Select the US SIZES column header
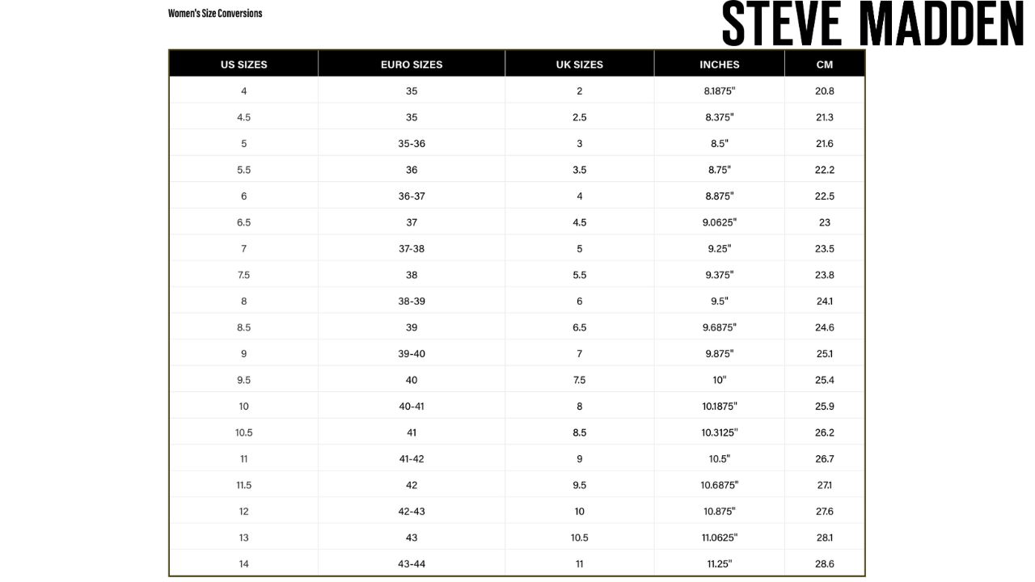This screenshot has width=1035, height=582. coord(243,64)
